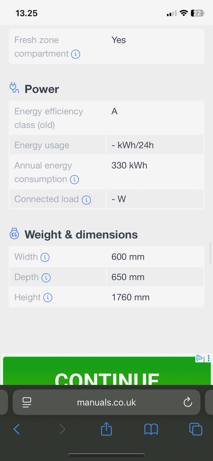Tap the manuals.co.uk address bar
The height and width of the screenshot is (461, 213).
tap(106, 402)
